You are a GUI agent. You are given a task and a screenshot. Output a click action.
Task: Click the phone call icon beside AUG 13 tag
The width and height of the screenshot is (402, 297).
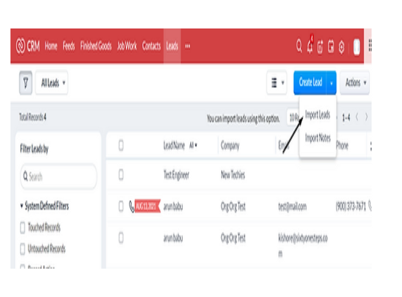click(131, 206)
